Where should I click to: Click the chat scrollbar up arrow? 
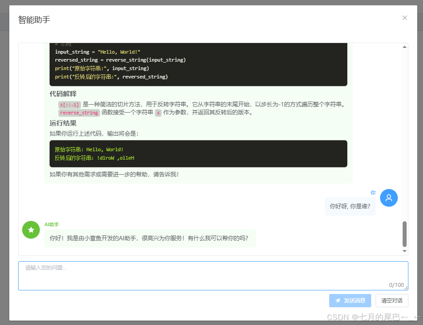click(x=404, y=47)
